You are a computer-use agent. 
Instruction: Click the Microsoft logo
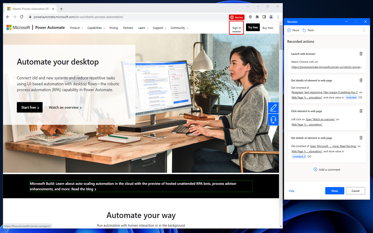pos(18,27)
